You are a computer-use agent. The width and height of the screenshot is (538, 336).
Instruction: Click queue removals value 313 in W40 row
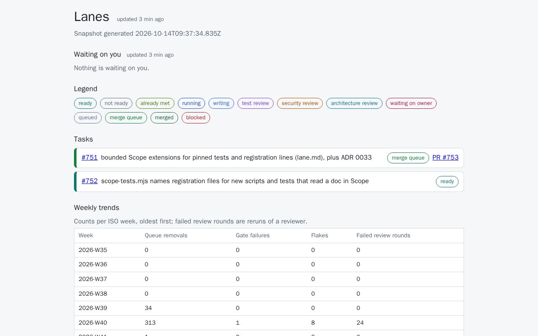[x=150, y=323]
